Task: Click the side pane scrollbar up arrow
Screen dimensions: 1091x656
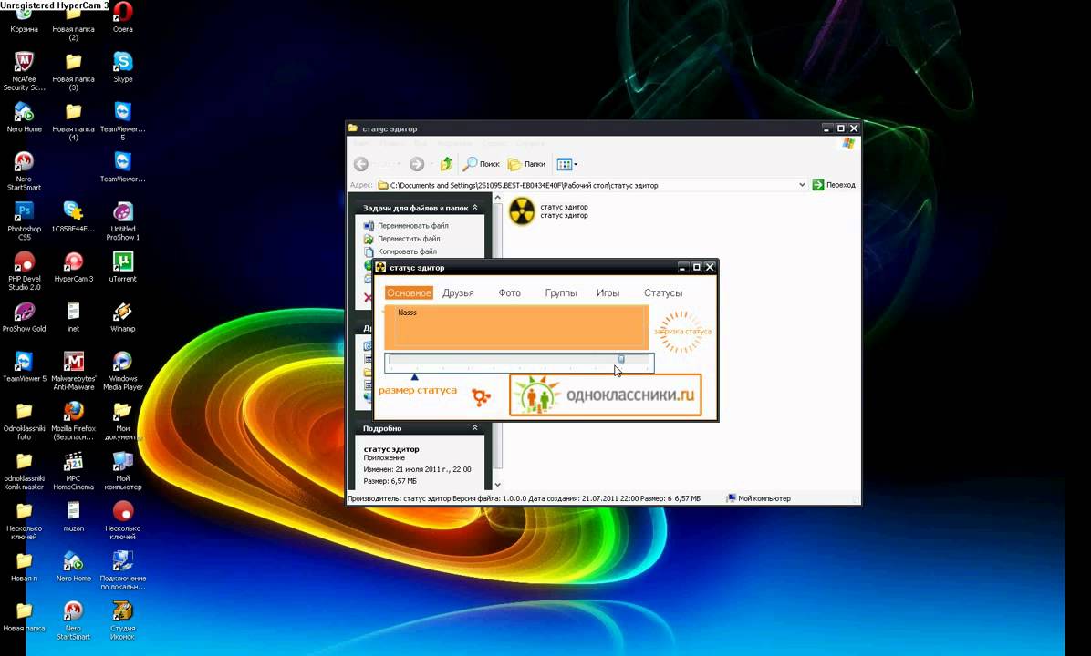Action: (x=497, y=198)
